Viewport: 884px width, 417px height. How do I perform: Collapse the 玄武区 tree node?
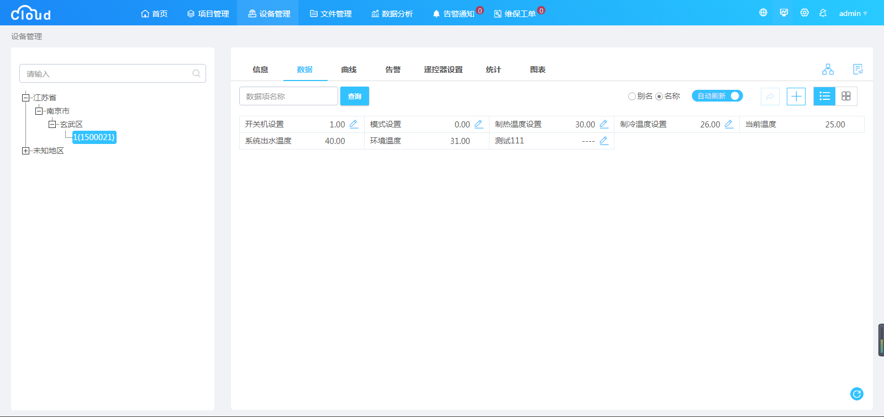[52, 124]
